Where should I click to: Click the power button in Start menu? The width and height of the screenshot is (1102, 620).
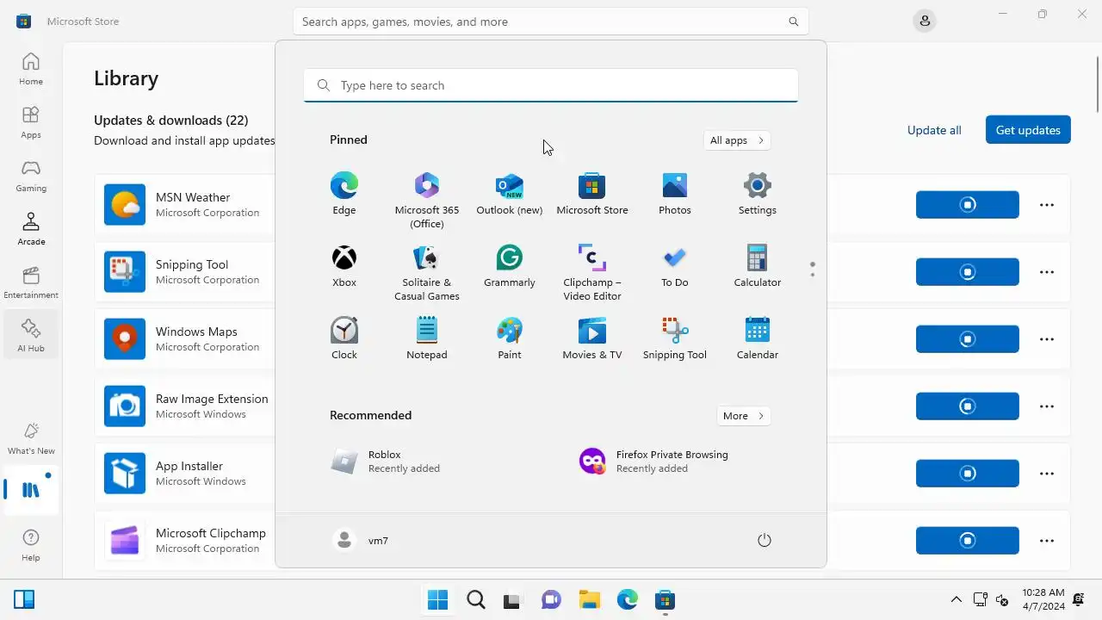click(x=764, y=541)
